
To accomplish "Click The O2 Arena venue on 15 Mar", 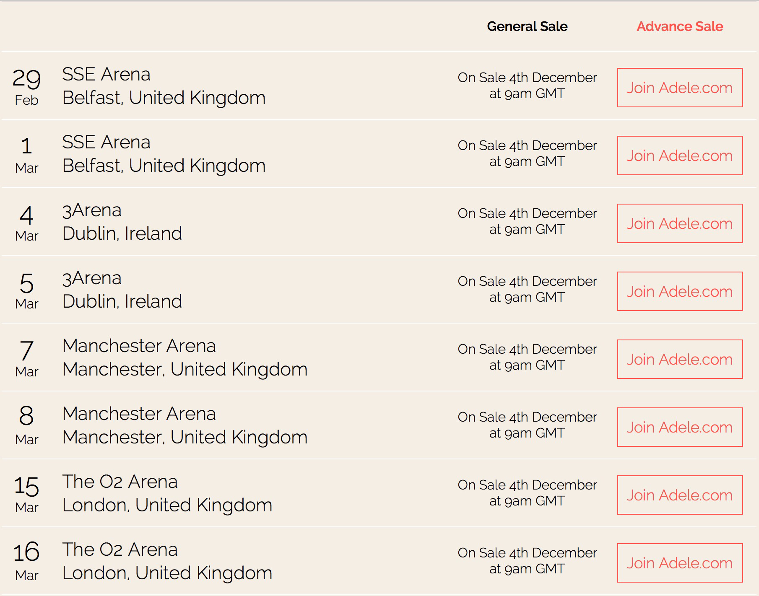I will [x=120, y=482].
